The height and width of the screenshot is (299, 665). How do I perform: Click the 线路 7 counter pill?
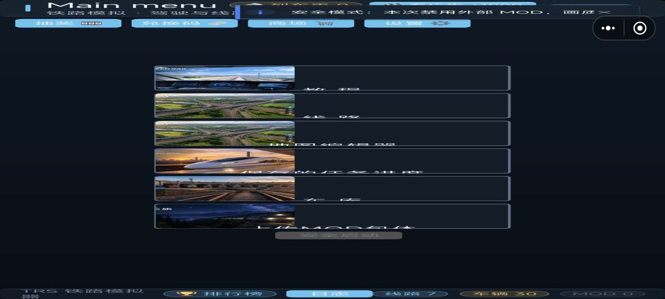tap(411, 294)
